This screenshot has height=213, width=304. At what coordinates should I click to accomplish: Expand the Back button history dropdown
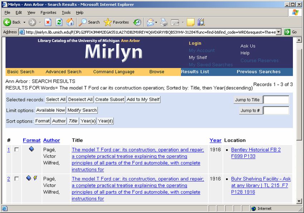tap(24, 22)
